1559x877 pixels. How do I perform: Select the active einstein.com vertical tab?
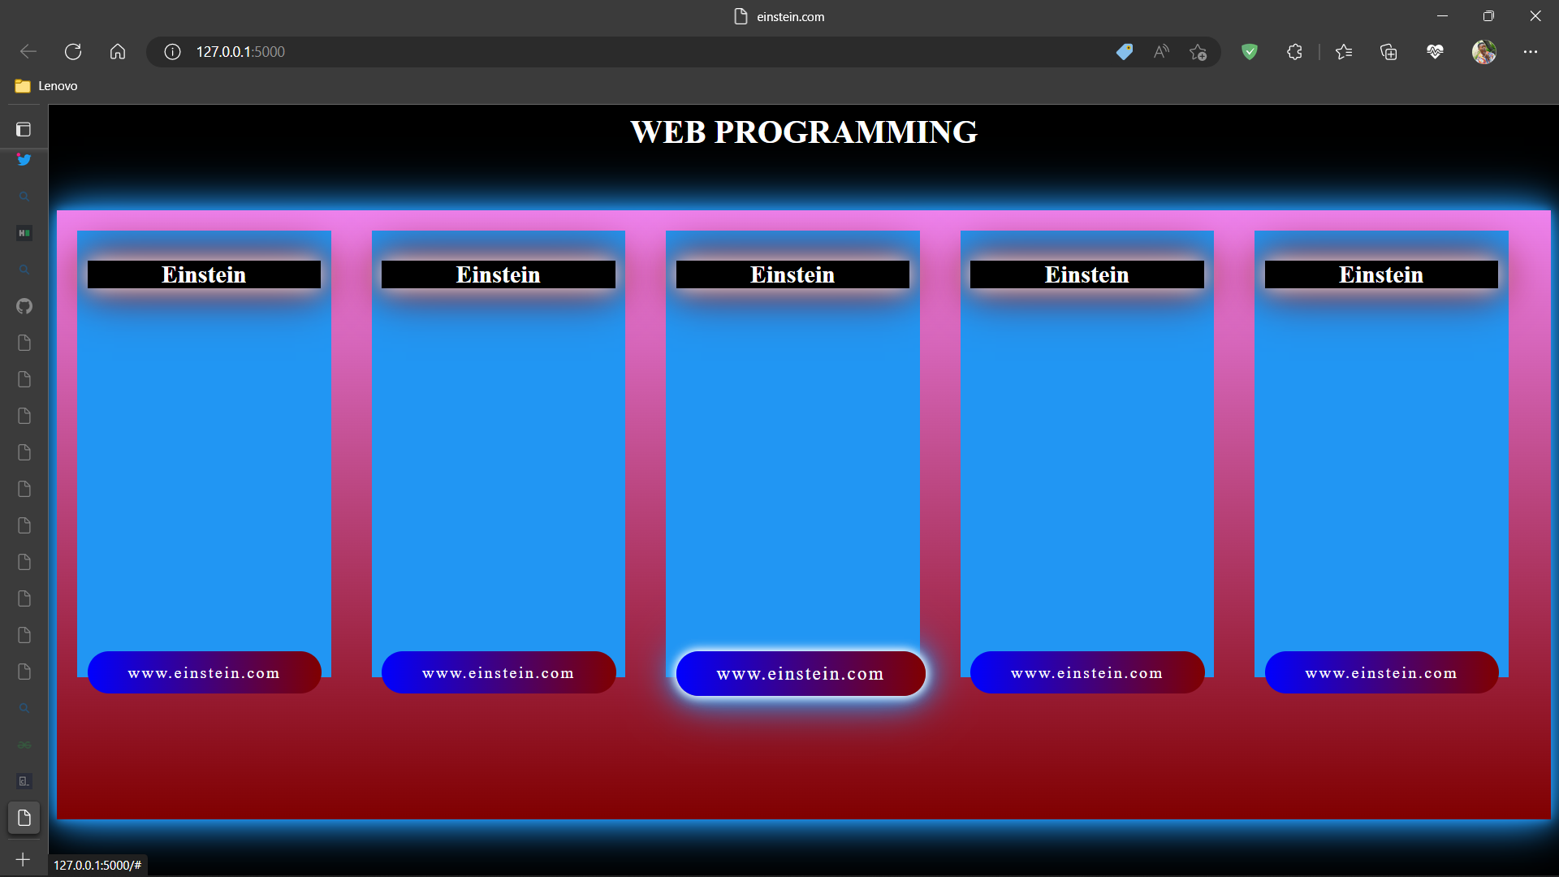pyautogui.click(x=24, y=818)
